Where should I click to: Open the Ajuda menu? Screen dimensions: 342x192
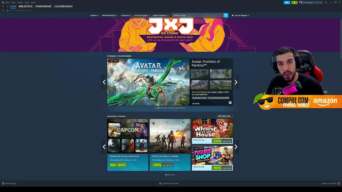tap(33, 2)
